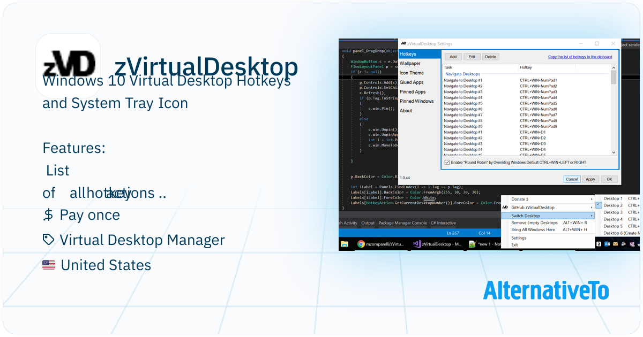Open the C# Interactive tab

click(x=443, y=223)
